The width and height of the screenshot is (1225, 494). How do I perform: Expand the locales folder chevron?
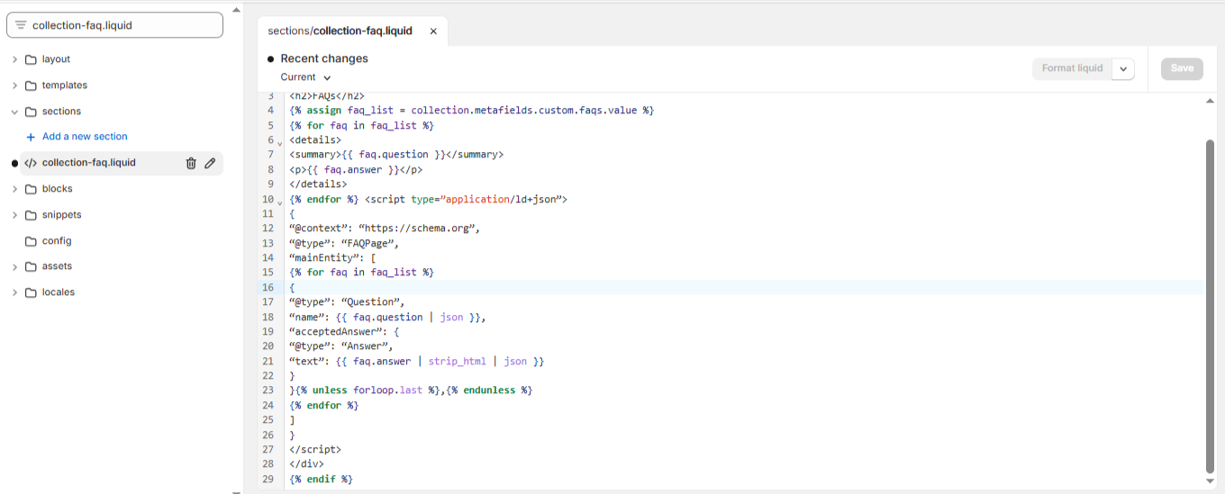pyautogui.click(x=14, y=292)
